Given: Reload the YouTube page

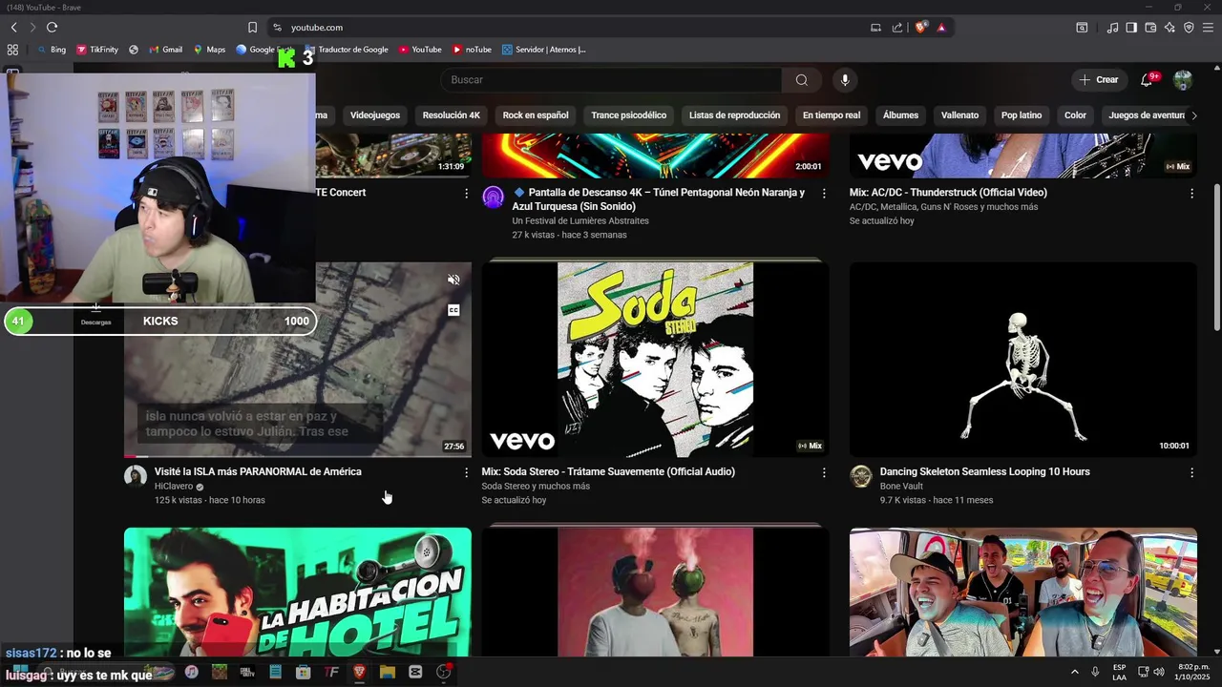Looking at the screenshot, I should click(x=52, y=28).
